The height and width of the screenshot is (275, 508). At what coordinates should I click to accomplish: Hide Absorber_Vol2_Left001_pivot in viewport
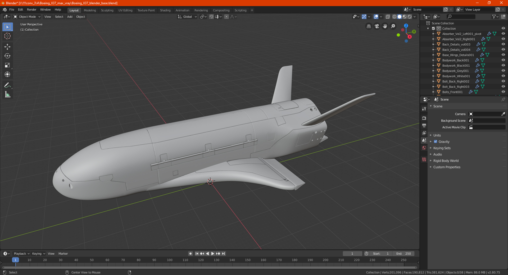click(503, 34)
